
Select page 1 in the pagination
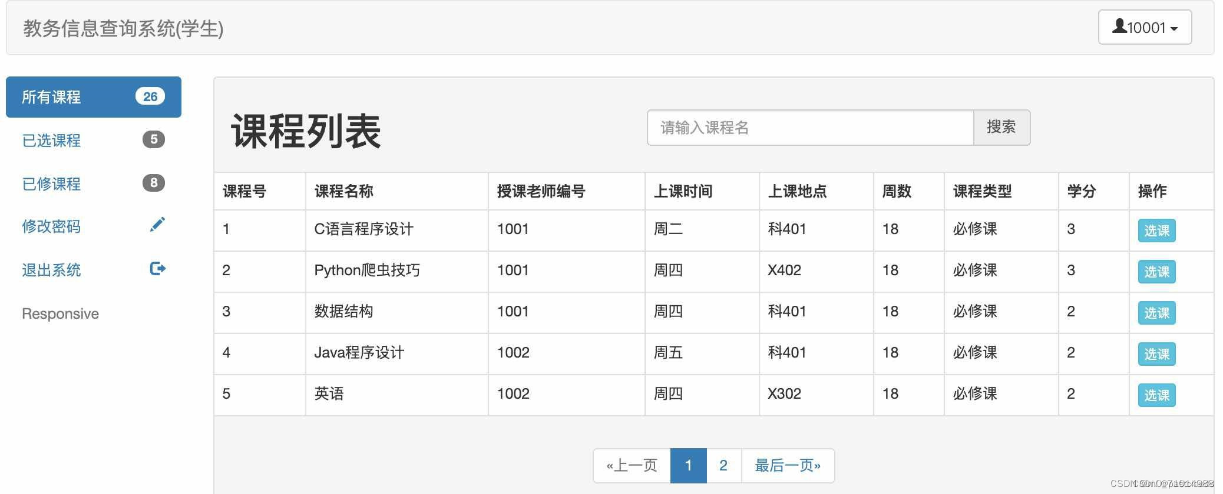click(689, 466)
